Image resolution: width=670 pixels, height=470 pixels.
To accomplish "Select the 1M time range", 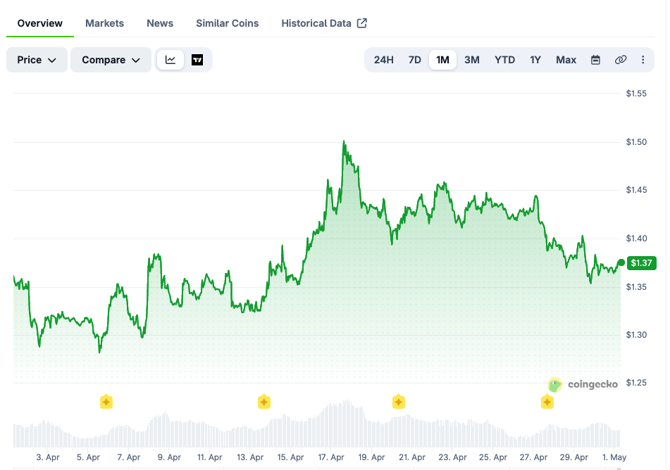I will click(442, 60).
